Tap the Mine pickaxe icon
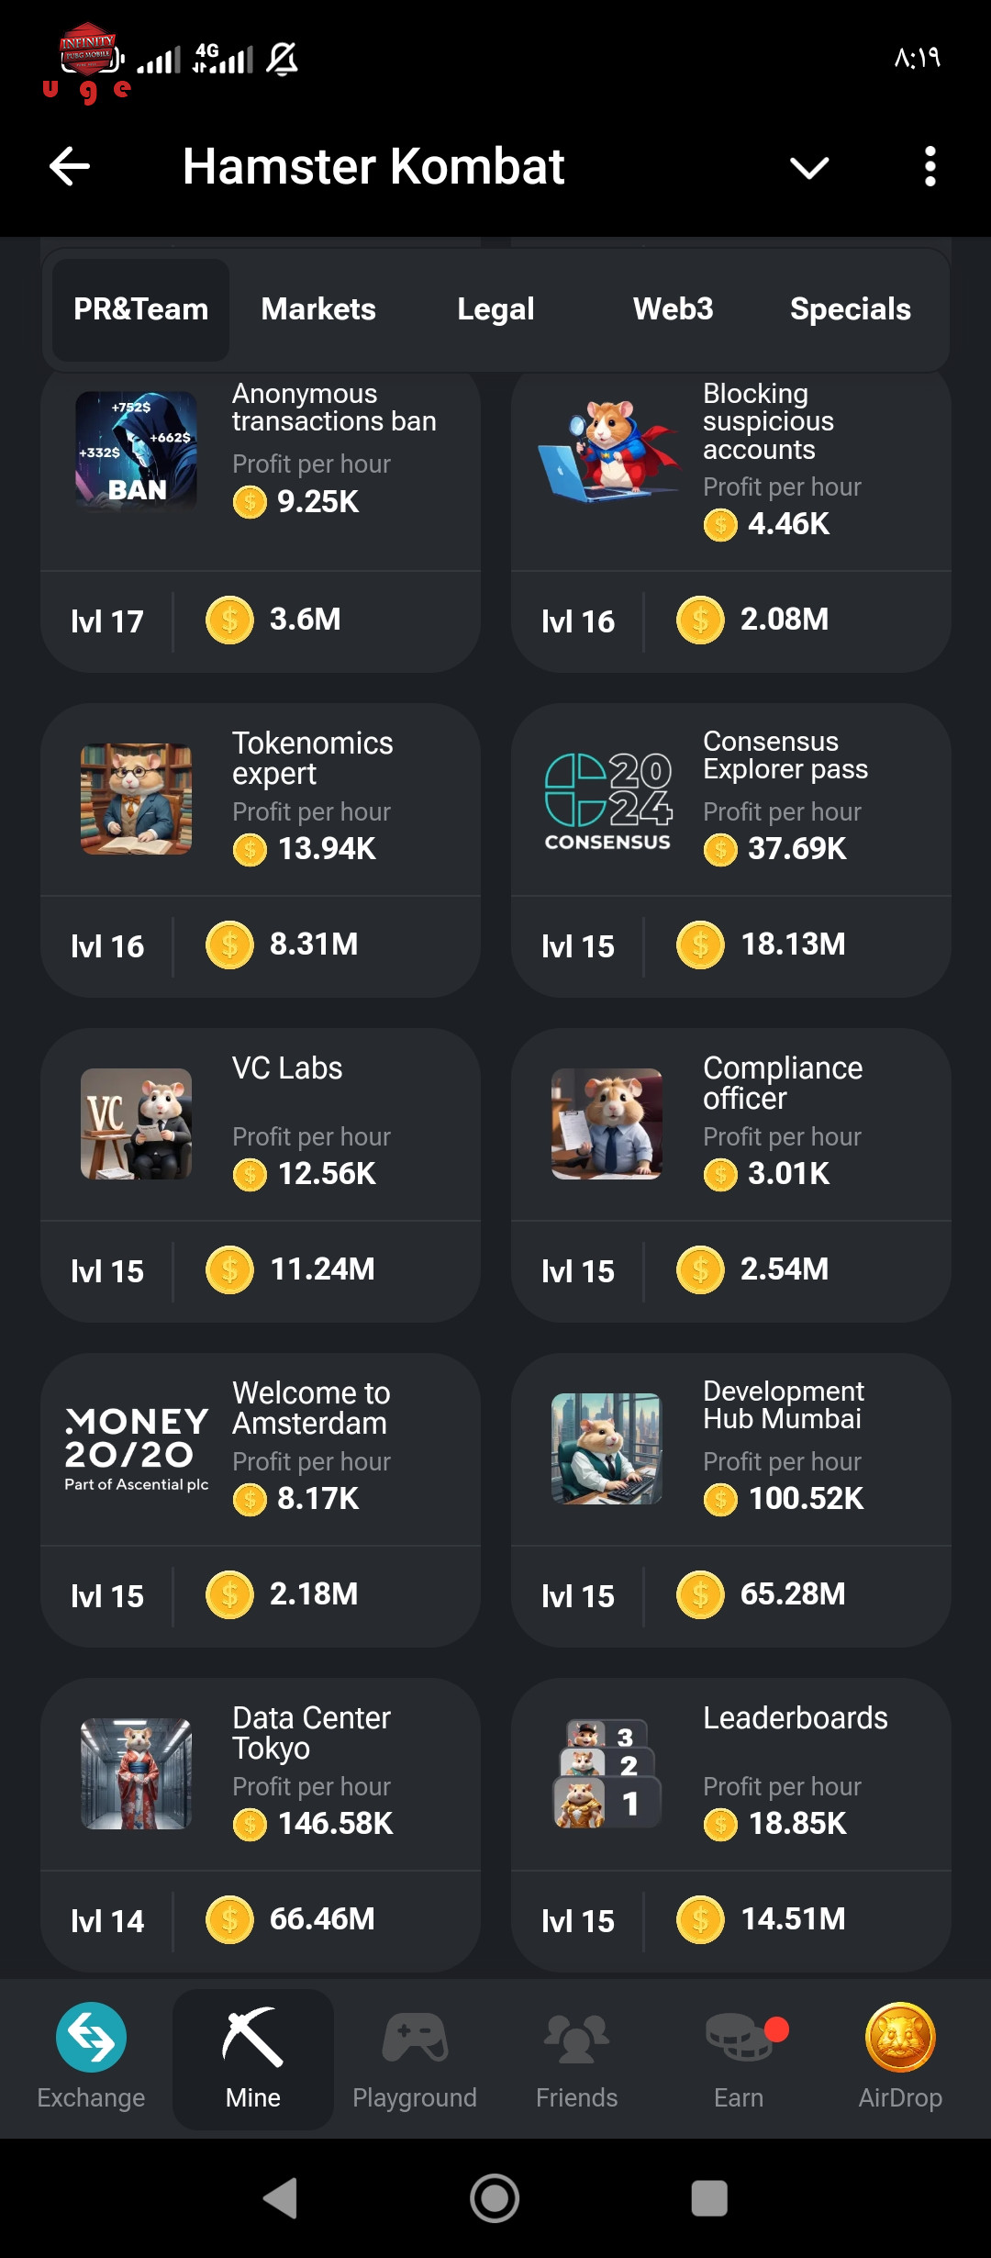The height and width of the screenshot is (2258, 991). pyautogui.click(x=252, y=2037)
